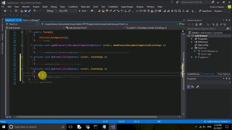232x130 pixels.
Task: Click the InitializeComponent call in code
Action: point(52,38)
